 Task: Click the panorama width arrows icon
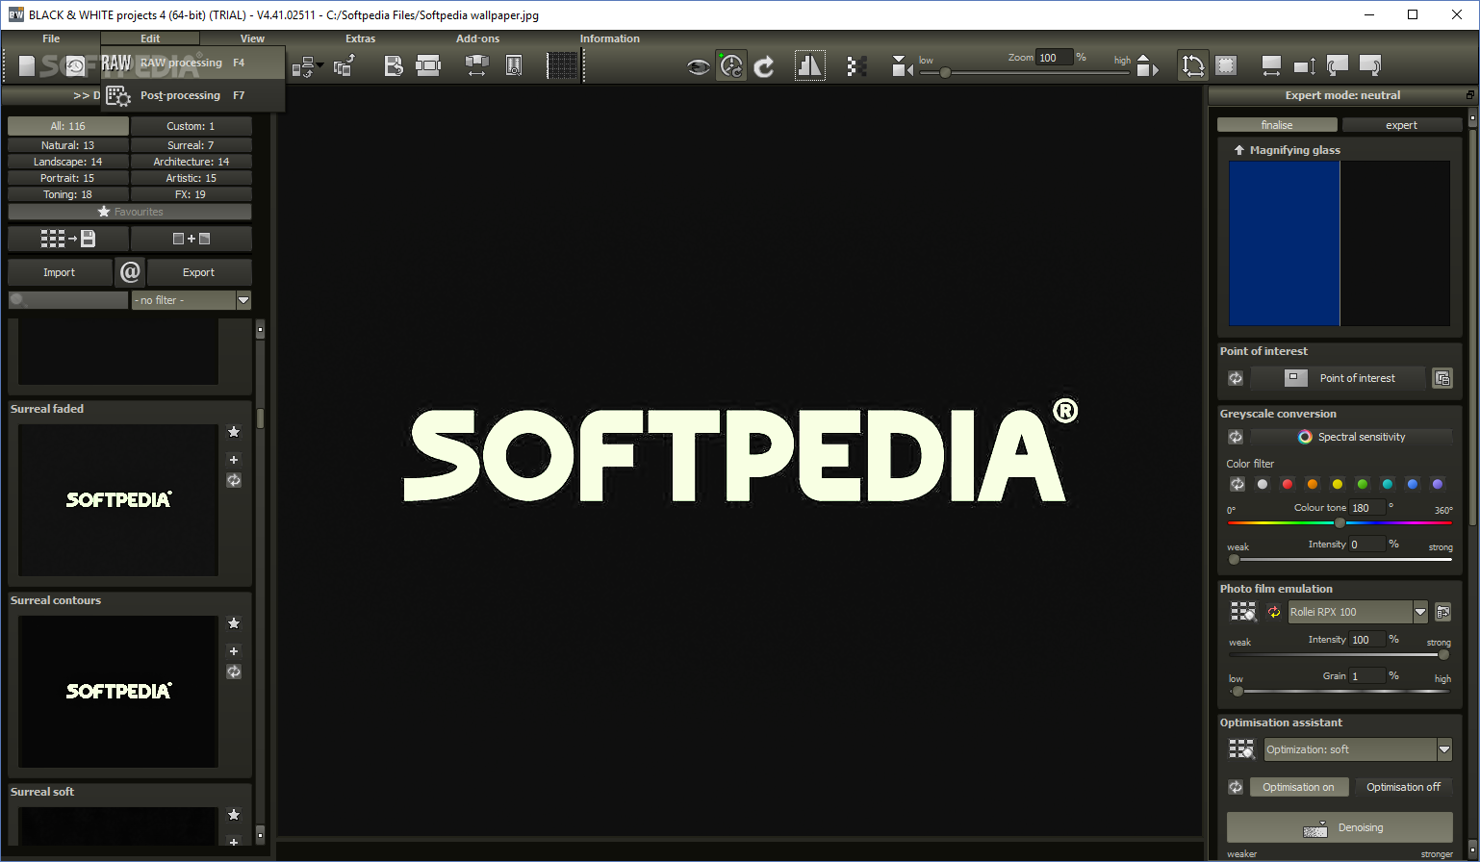(477, 65)
